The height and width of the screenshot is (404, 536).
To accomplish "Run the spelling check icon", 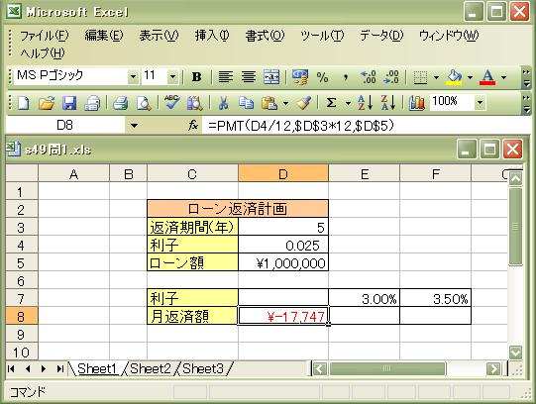I will (172, 102).
